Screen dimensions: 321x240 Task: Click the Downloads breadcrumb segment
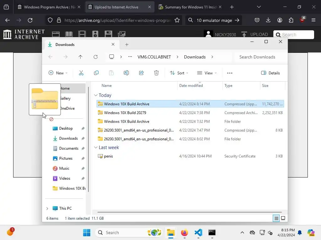(x=195, y=57)
